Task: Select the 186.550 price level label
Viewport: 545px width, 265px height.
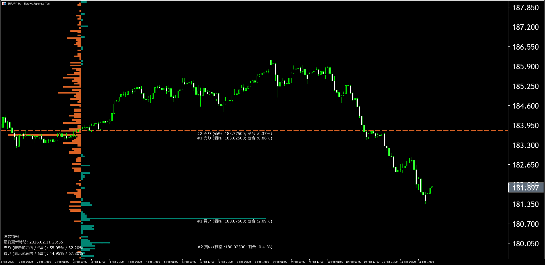Action: pos(525,47)
